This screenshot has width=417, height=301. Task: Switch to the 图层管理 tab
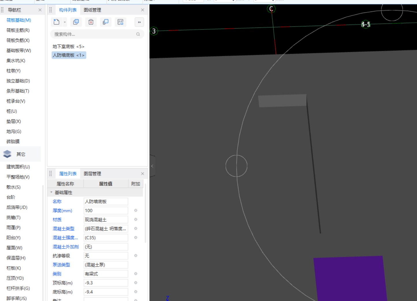pos(92,173)
